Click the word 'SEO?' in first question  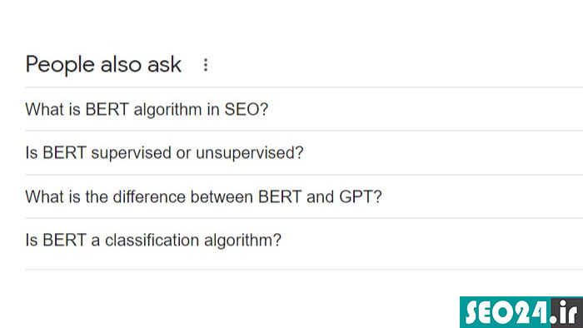tap(247, 109)
